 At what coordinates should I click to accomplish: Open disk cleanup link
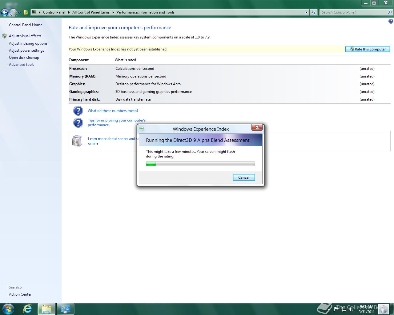(24, 58)
